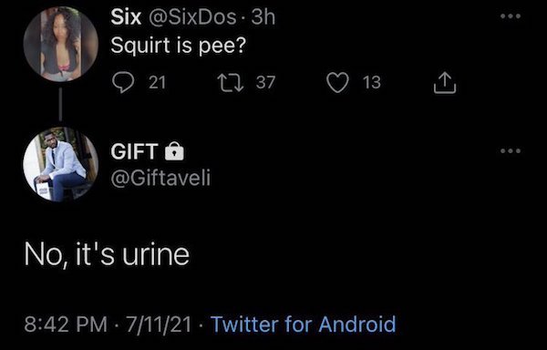Viewport: 547px width, 350px height.
Task: Open the Twitter for Android link
Action: click(x=304, y=324)
